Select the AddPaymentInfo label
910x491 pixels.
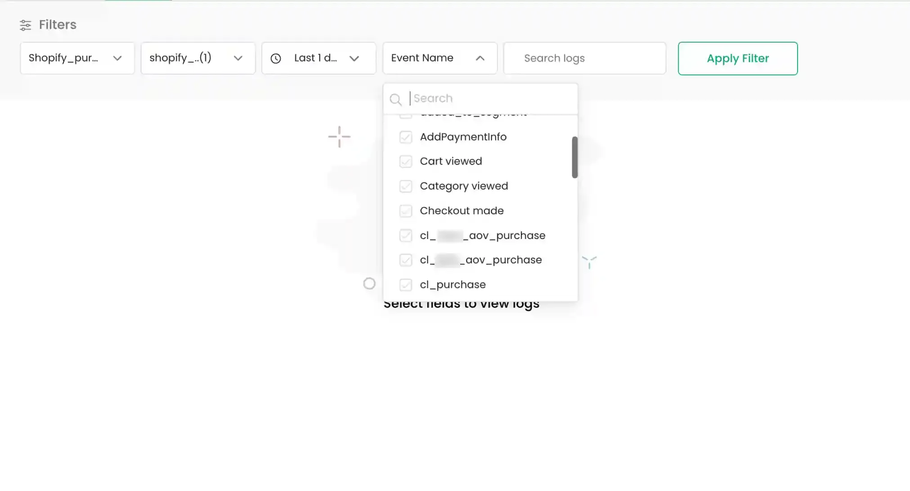pyautogui.click(x=463, y=137)
